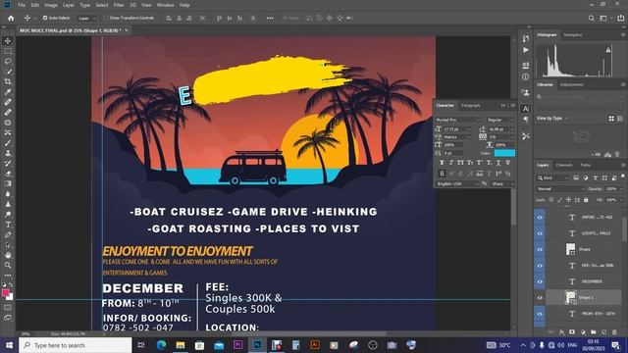Switch to the Navigator tab
Viewport: 628px width, 353px height.
tap(573, 35)
